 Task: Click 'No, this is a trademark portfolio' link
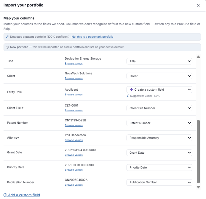coord(92,37)
